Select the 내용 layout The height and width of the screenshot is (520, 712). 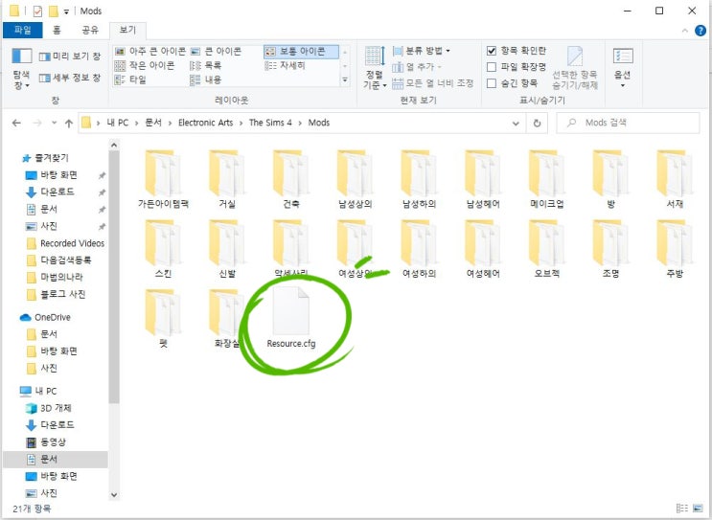[x=206, y=79]
